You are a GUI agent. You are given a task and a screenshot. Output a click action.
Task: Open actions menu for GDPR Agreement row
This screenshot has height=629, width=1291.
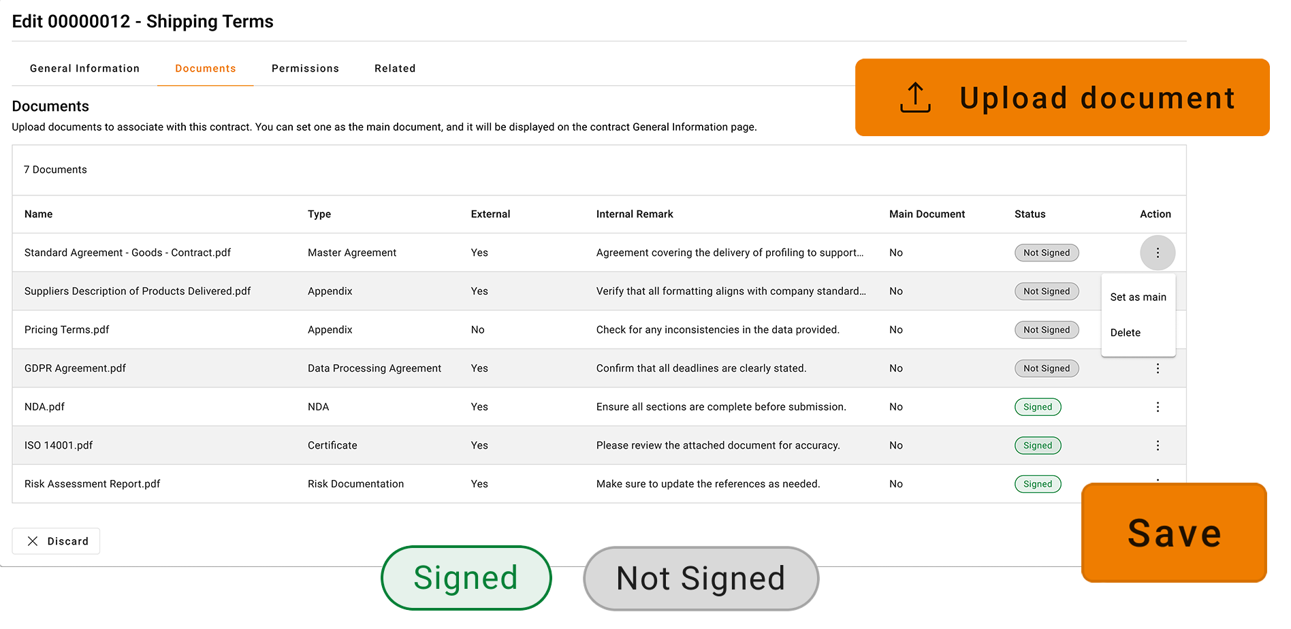point(1157,368)
